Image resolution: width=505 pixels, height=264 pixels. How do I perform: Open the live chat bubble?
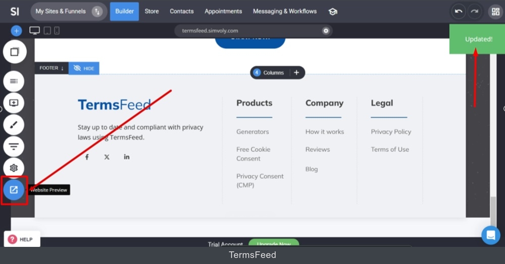(491, 235)
